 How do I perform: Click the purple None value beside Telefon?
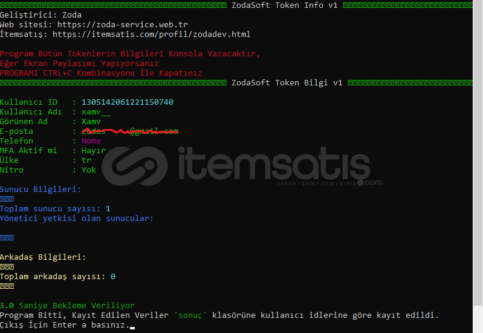[91, 141]
